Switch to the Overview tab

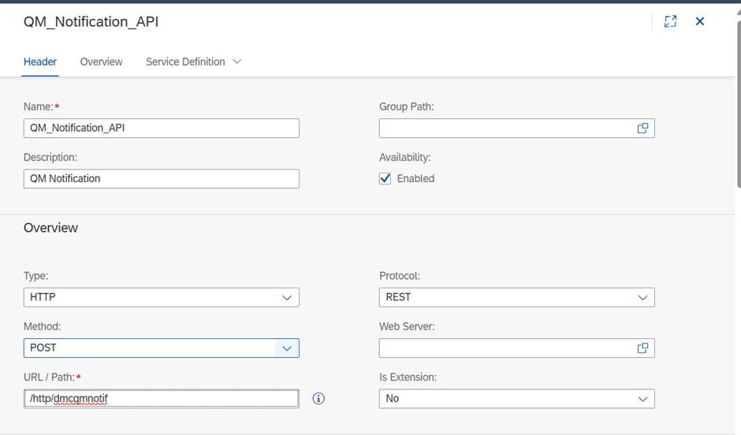point(101,62)
